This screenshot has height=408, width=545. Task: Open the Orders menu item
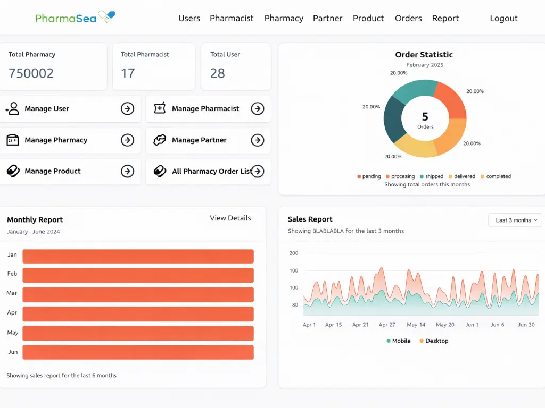tap(408, 18)
